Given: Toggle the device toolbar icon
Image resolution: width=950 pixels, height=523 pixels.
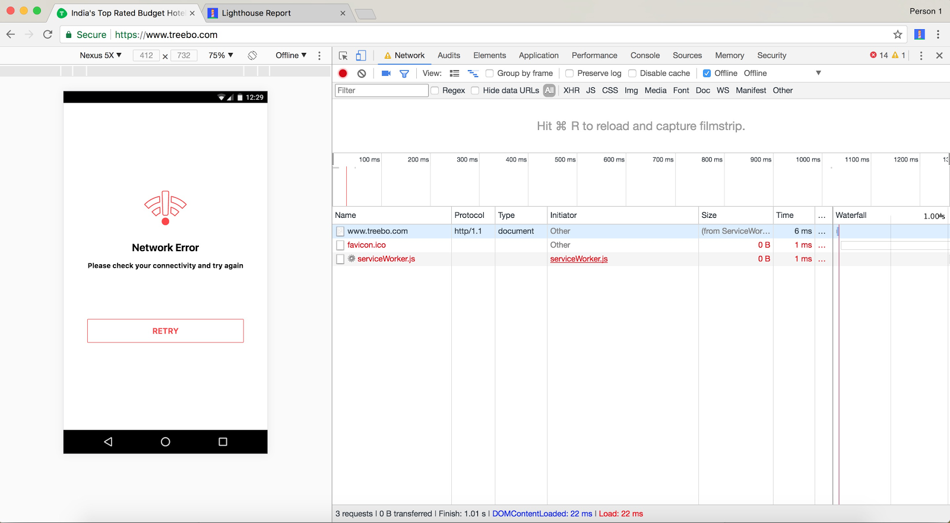Looking at the screenshot, I should [360, 56].
